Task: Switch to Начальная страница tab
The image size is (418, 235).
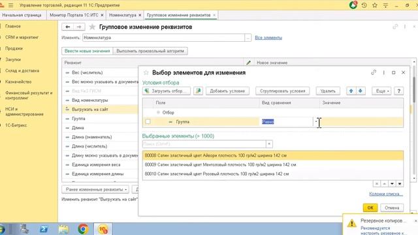Action: click(x=22, y=15)
